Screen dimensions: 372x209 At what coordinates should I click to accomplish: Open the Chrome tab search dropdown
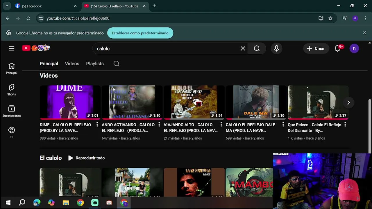[7, 6]
